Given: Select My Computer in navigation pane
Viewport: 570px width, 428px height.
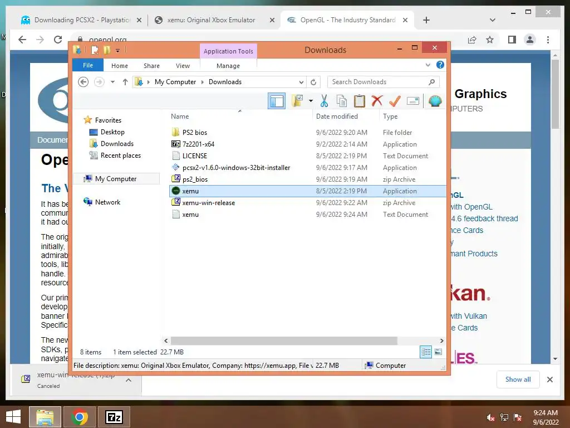Looking at the screenshot, I should tap(116, 179).
